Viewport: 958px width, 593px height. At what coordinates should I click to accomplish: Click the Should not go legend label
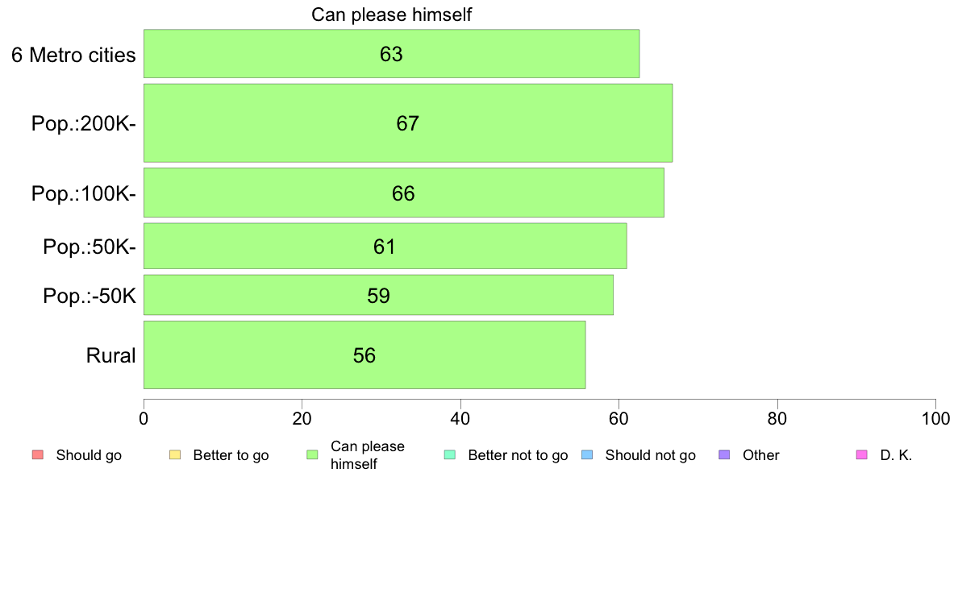651,455
